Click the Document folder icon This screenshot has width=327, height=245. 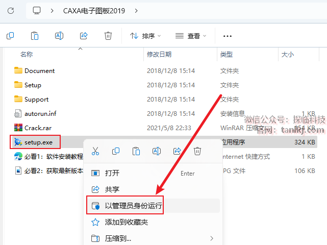pos(18,70)
